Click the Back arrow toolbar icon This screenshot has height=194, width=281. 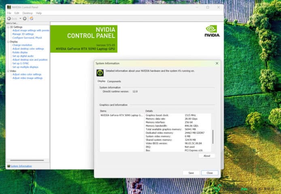(9, 19)
